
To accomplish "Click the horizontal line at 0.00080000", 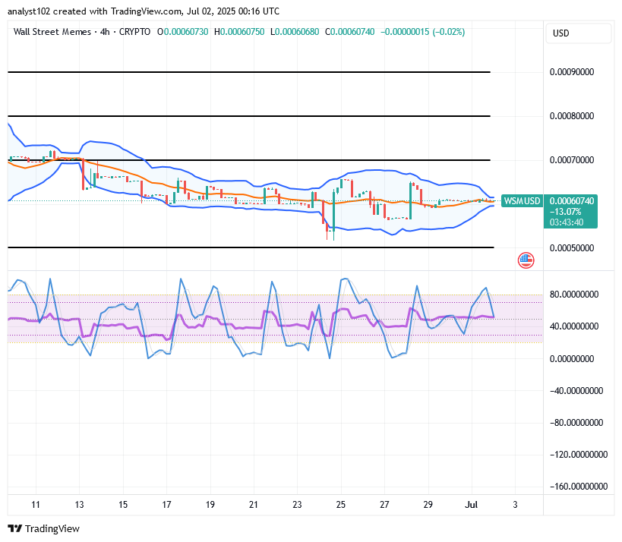I will coord(249,116).
